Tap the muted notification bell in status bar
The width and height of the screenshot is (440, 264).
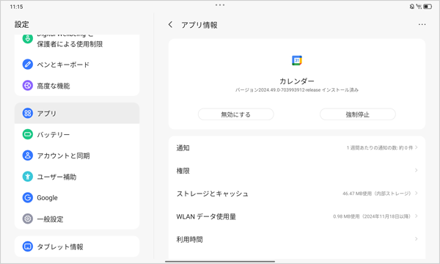411,7
